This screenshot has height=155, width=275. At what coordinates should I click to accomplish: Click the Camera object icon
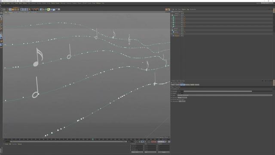click(x=57, y=9)
